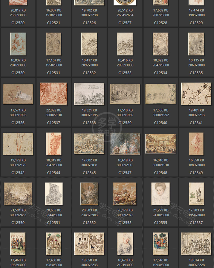Viewport: 214px width, 268px height.
Task: Click the C12552 seated lady thumbnail
Action: coord(89,194)
